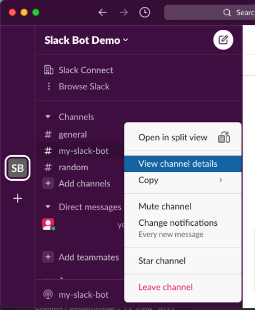Select Open in split view

coord(183,138)
